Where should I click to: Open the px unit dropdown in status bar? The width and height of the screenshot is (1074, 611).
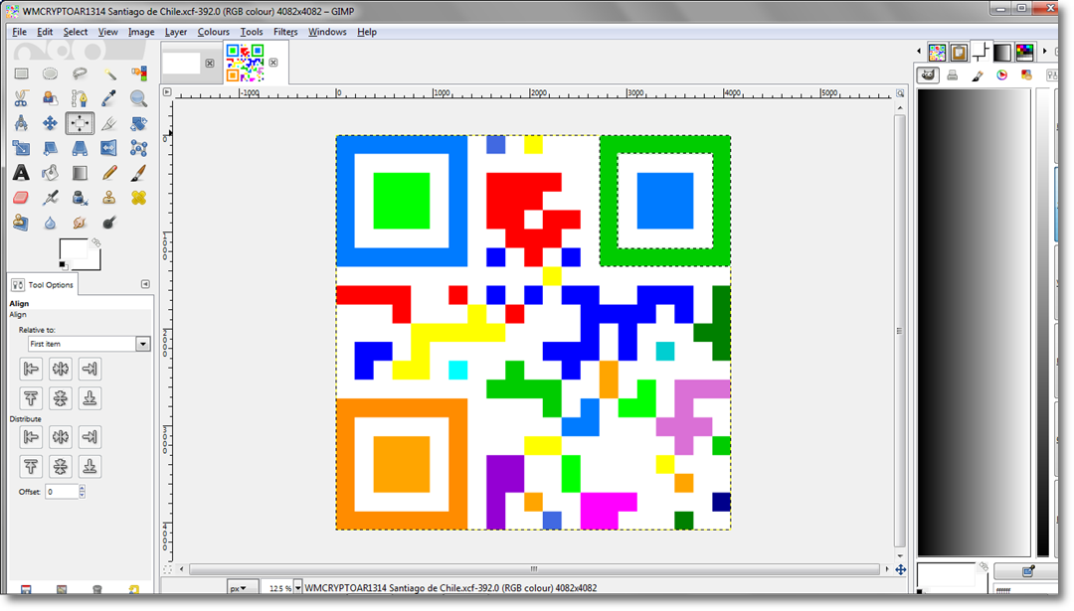(x=243, y=588)
